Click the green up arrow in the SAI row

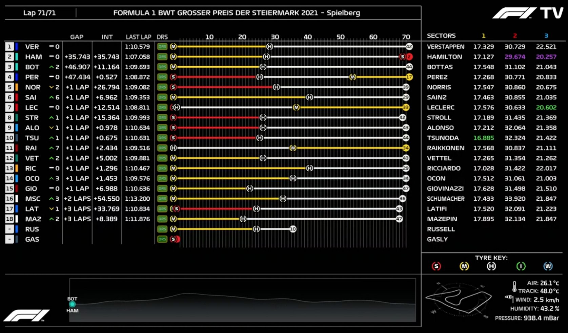(52, 97)
